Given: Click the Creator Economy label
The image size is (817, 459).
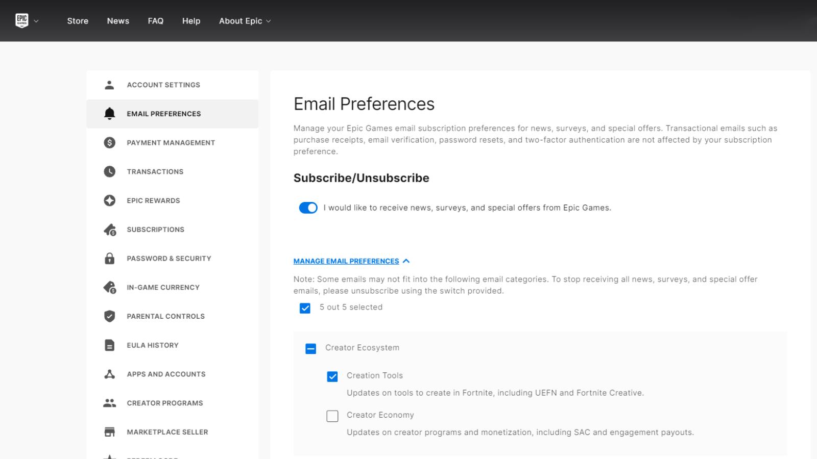Looking at the screenshot, I should (x=380, y=415).
